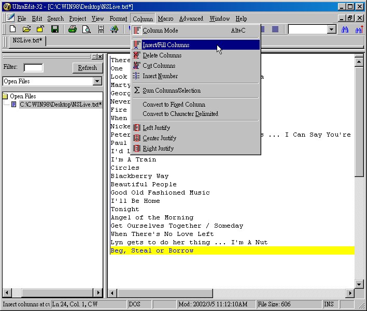Open the Help menu

coord(241,19)
